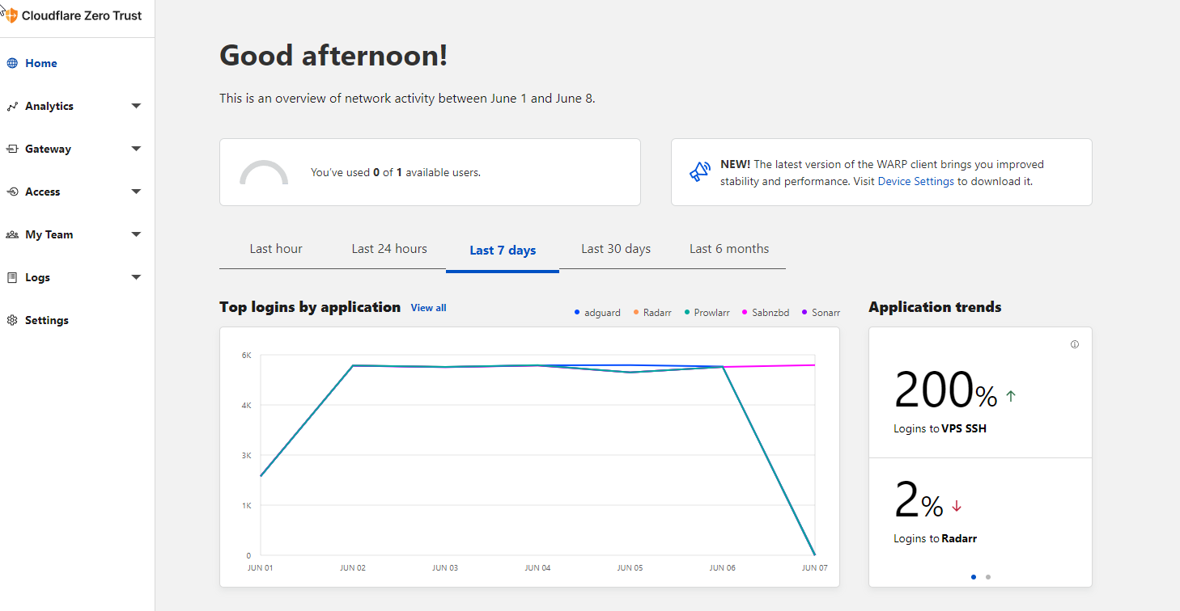Select the first trends pagination dot
The image size is (1180, 611).
(x=973, y=577)
